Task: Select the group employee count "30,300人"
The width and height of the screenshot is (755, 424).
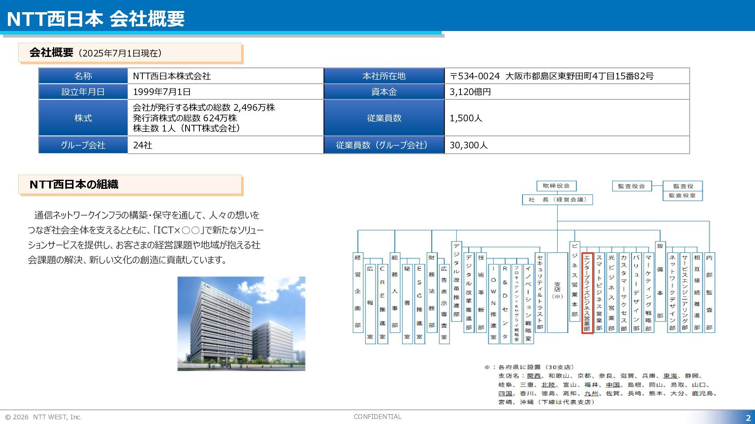Action: [x=469, y=145]
